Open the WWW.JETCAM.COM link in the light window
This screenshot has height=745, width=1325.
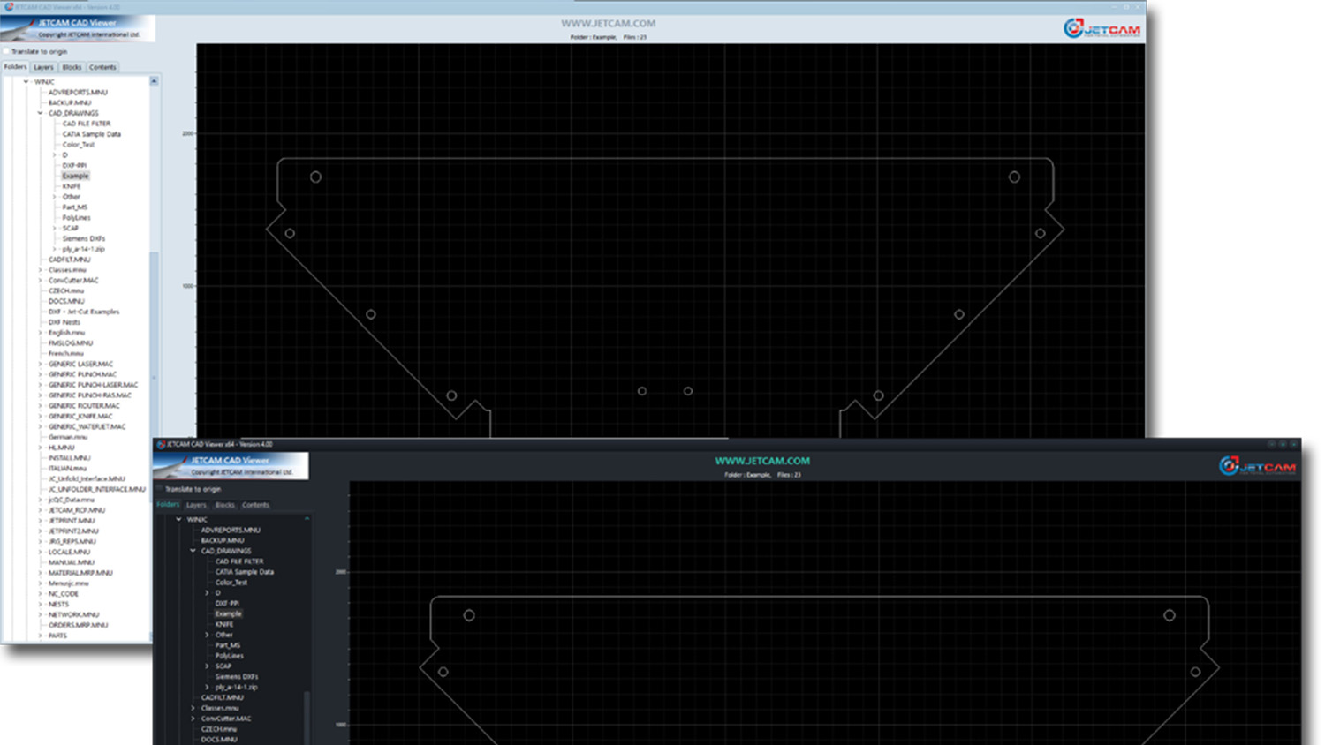point(608,24)
